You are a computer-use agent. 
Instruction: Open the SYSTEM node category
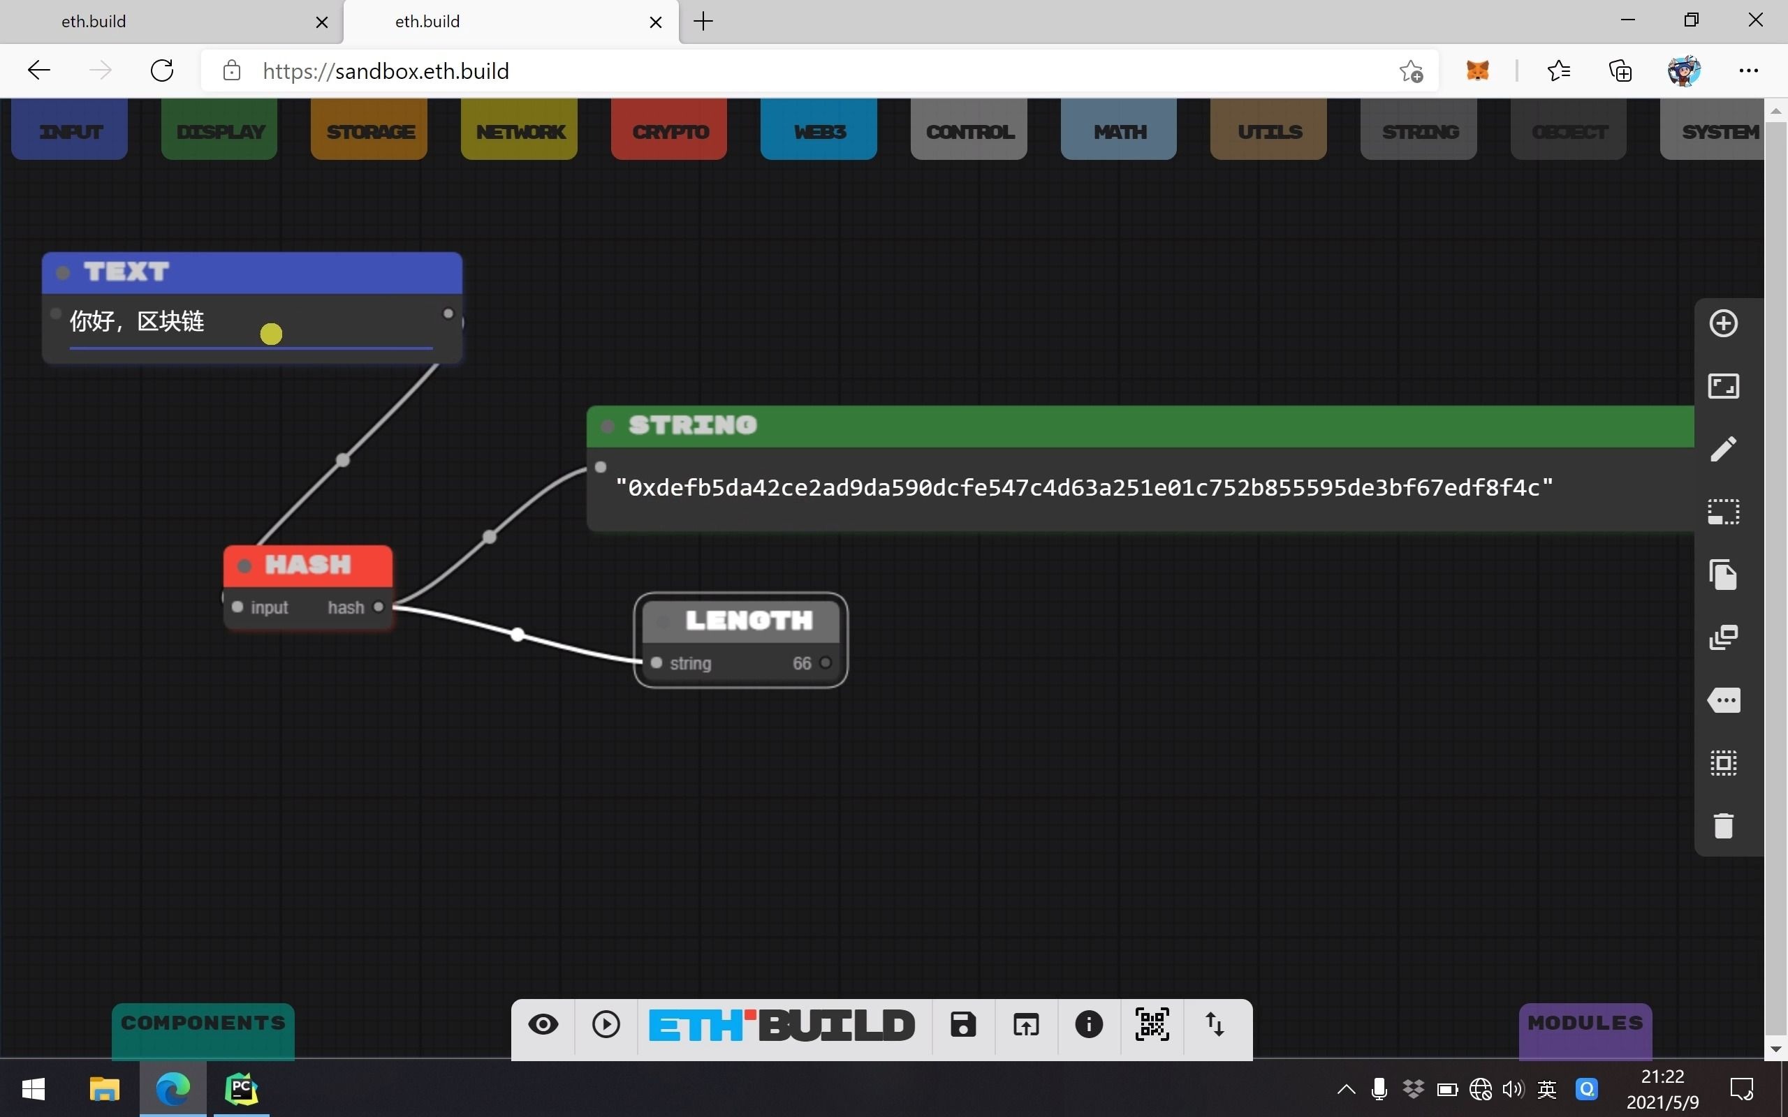[1713, 130]
